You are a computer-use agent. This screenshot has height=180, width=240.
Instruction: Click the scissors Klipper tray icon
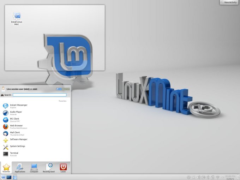[x=194, y=177]
